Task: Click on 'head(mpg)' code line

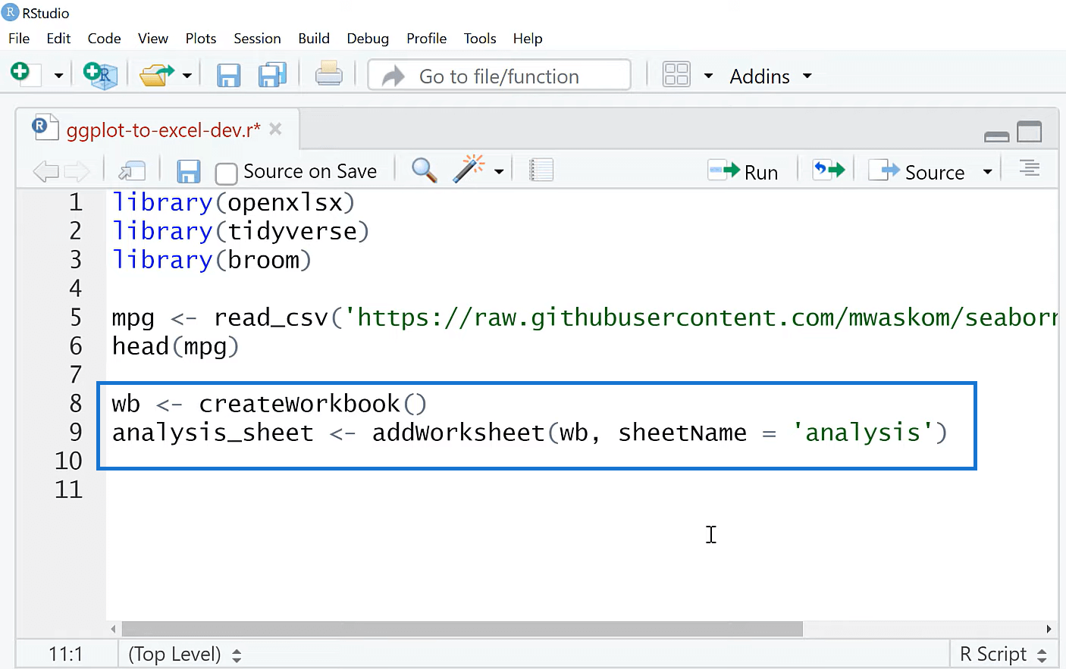Action: [x=175, y=346]
